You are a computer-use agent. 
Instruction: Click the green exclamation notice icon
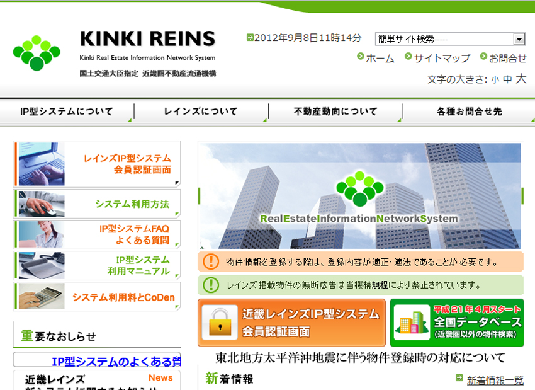coord(211,285)
